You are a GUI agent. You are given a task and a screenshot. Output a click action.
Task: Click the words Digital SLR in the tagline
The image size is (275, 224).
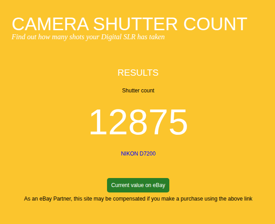click(118, 37)
